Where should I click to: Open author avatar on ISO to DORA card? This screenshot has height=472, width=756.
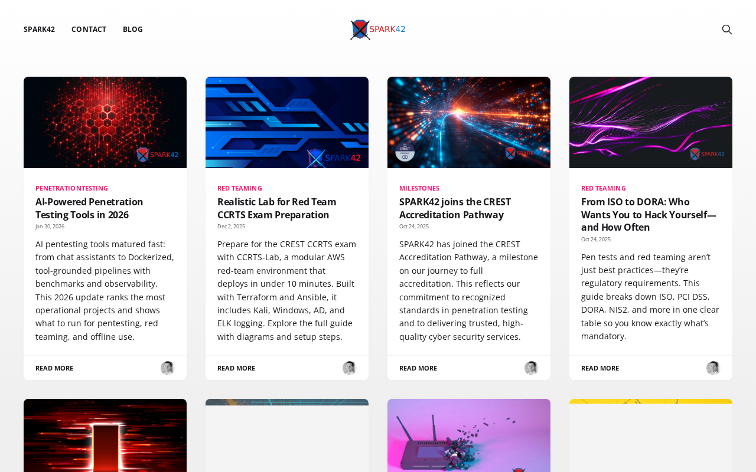[x=713, y=368]
